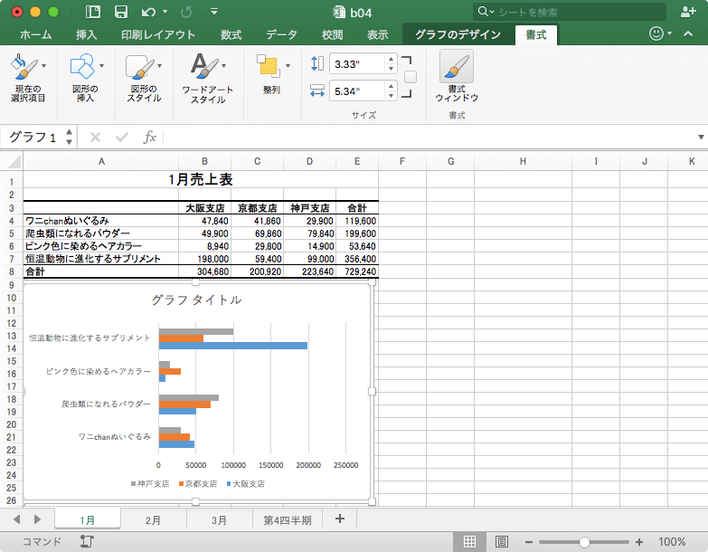708x552 pixels.
Task: Save the workbook with the floppy icon
Action: pyautogui.click(x=120, y=12)
